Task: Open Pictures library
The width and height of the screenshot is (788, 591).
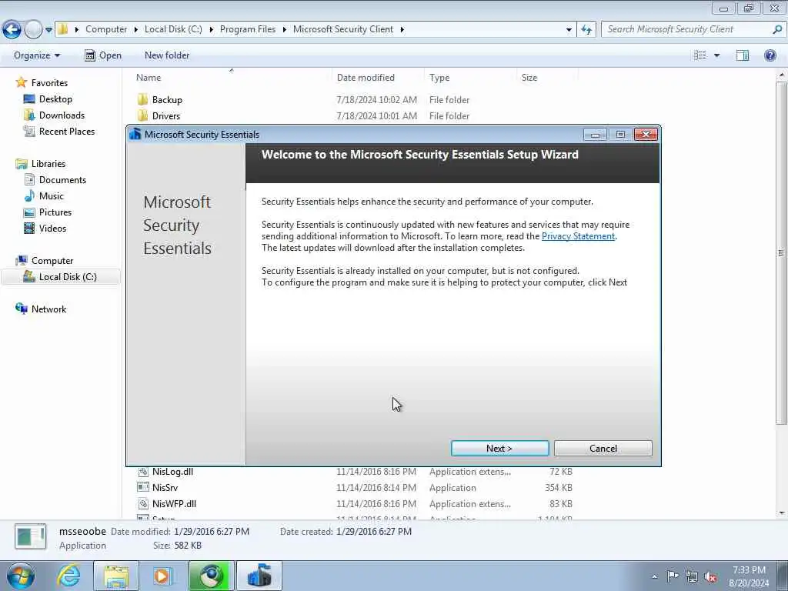Action: coord(55,212)
